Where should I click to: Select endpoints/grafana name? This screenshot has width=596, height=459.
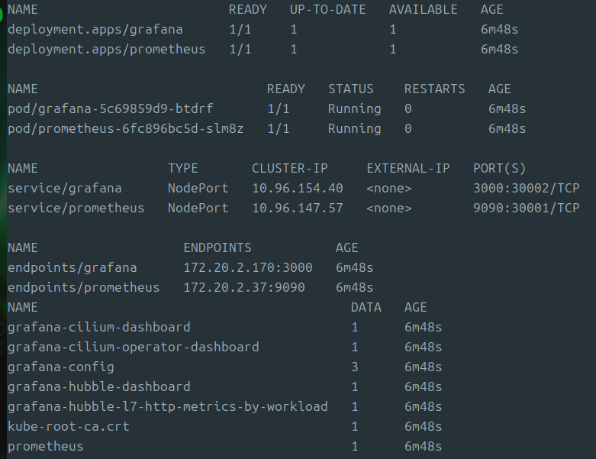72,268
